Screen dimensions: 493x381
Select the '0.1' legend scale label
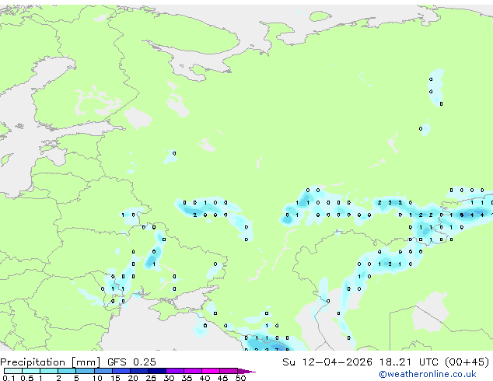point(9,378)
